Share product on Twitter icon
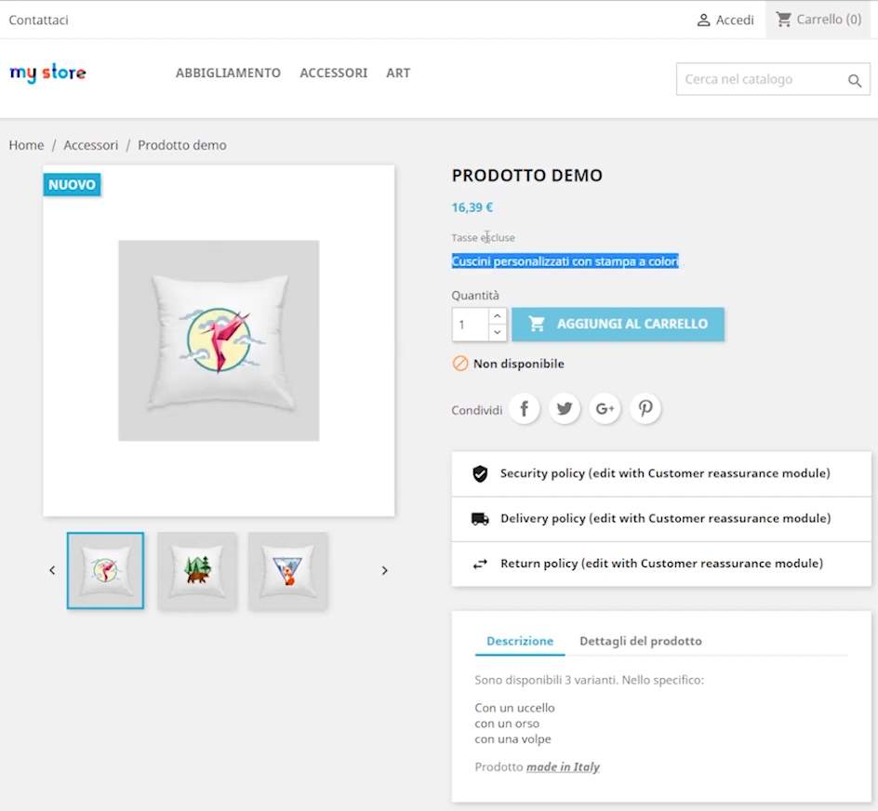The width and height of the screenshot is (878, 811). (x=565, y=408)
